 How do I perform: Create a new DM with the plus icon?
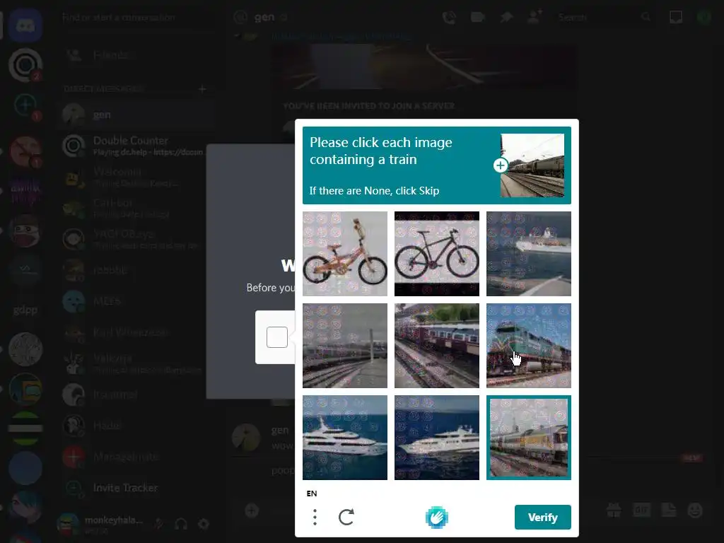[202, 88]
